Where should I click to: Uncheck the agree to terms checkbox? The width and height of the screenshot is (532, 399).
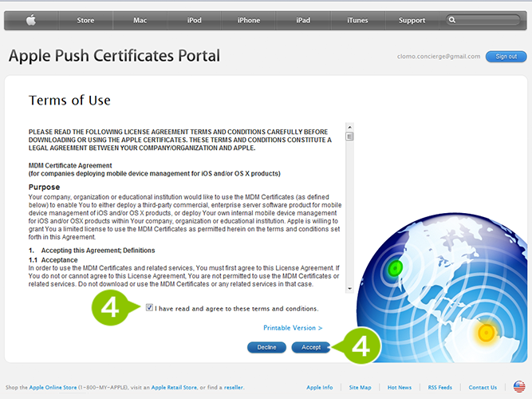149,307
